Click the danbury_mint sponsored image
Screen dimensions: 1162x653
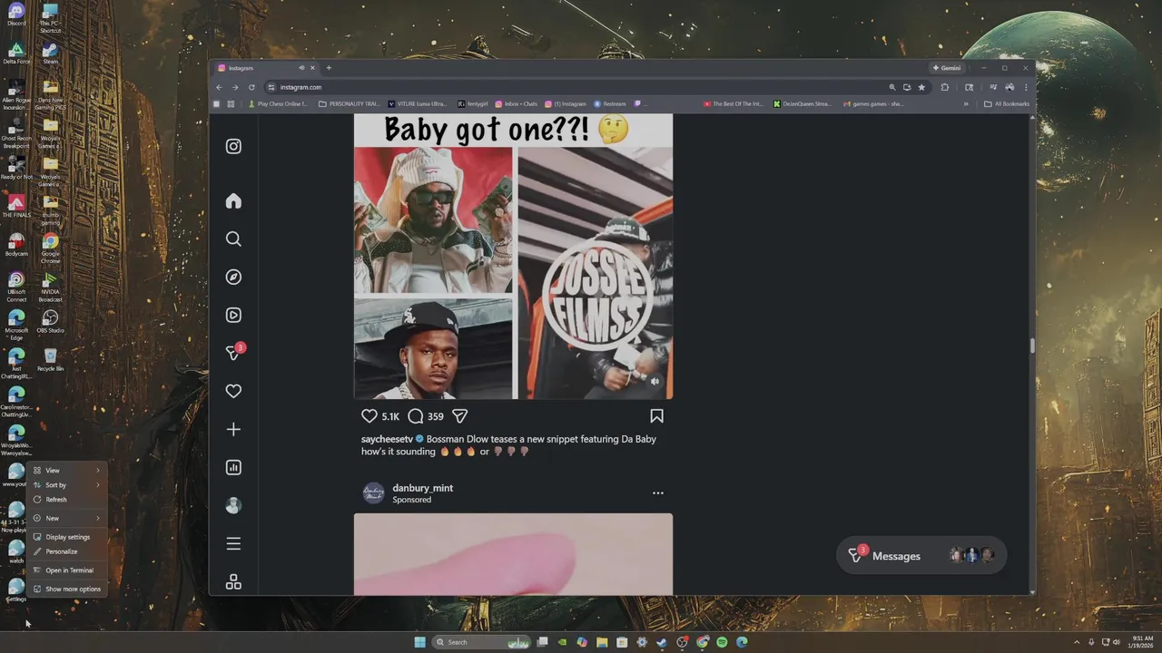[x=513, y=554]
